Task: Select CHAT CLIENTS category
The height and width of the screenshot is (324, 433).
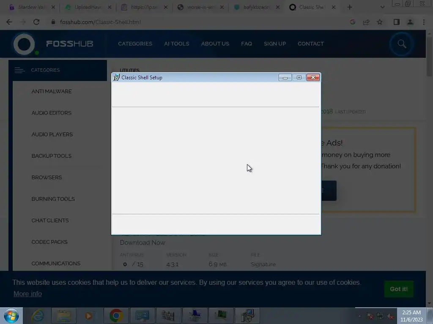Action: (x=50, y=220)
